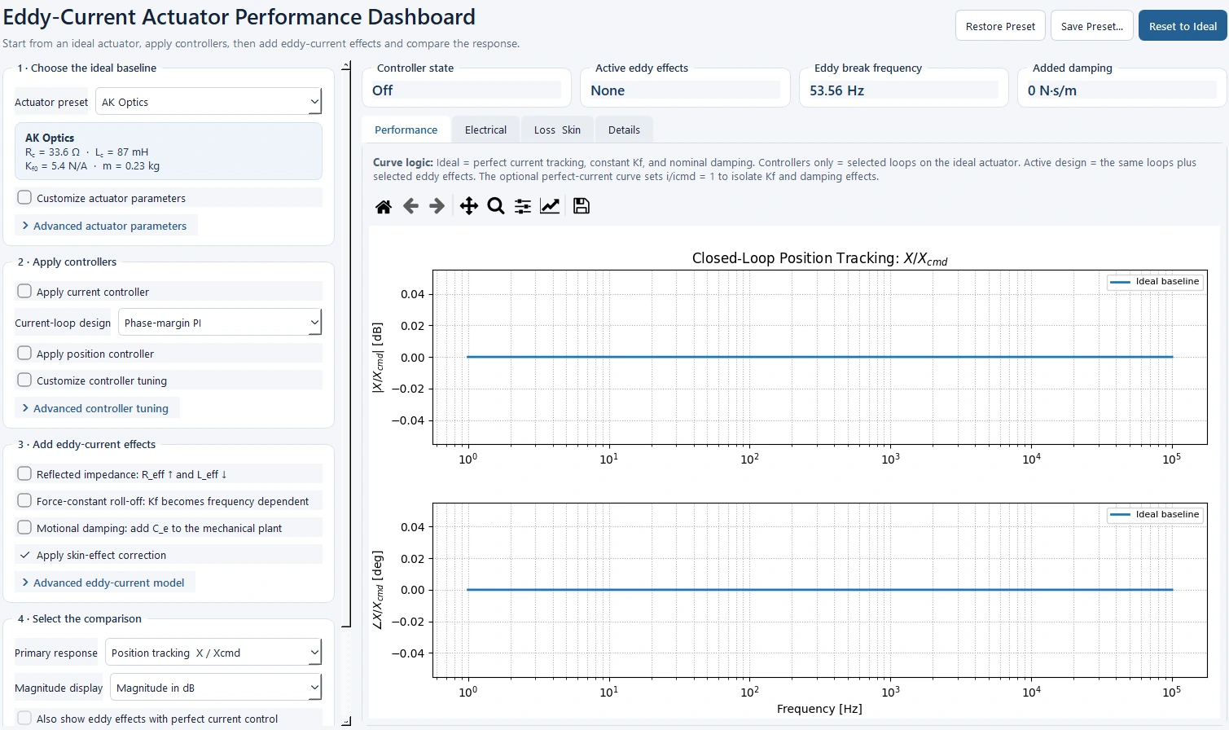Toggle Customize actuator parameters checkbox

[x=24, y=197]
